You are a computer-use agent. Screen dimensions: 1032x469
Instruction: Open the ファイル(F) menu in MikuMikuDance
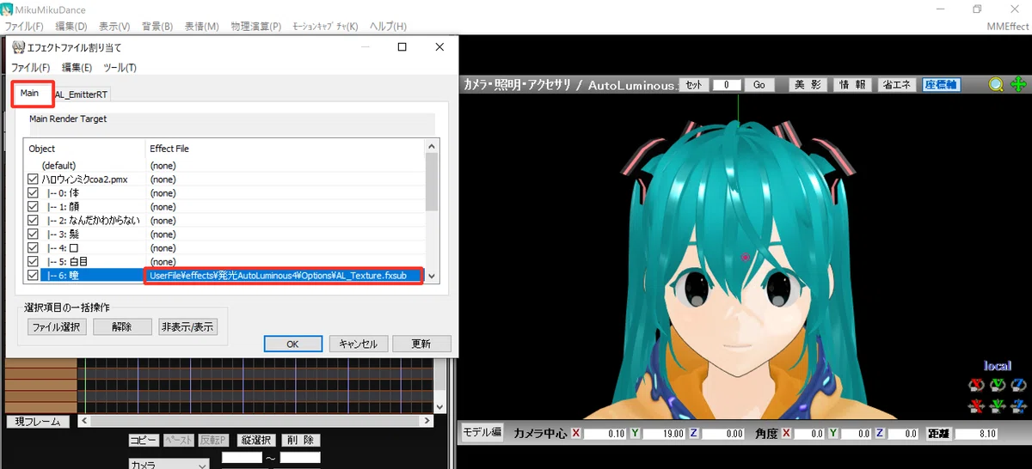[x=24, y=27]
